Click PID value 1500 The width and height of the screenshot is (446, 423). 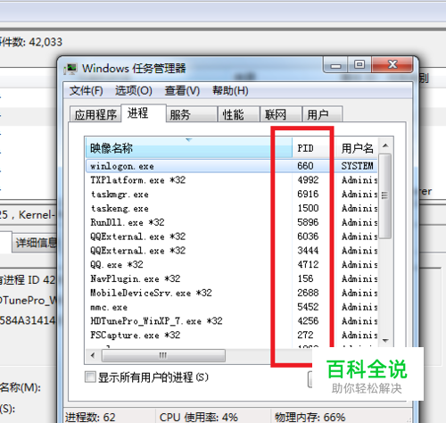pos(308,208)
